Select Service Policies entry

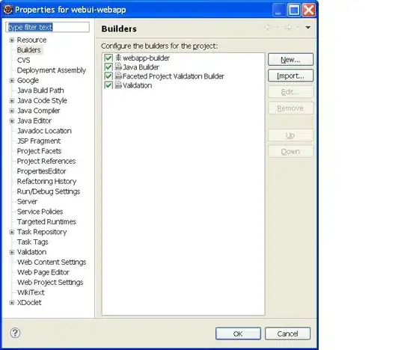40,212
